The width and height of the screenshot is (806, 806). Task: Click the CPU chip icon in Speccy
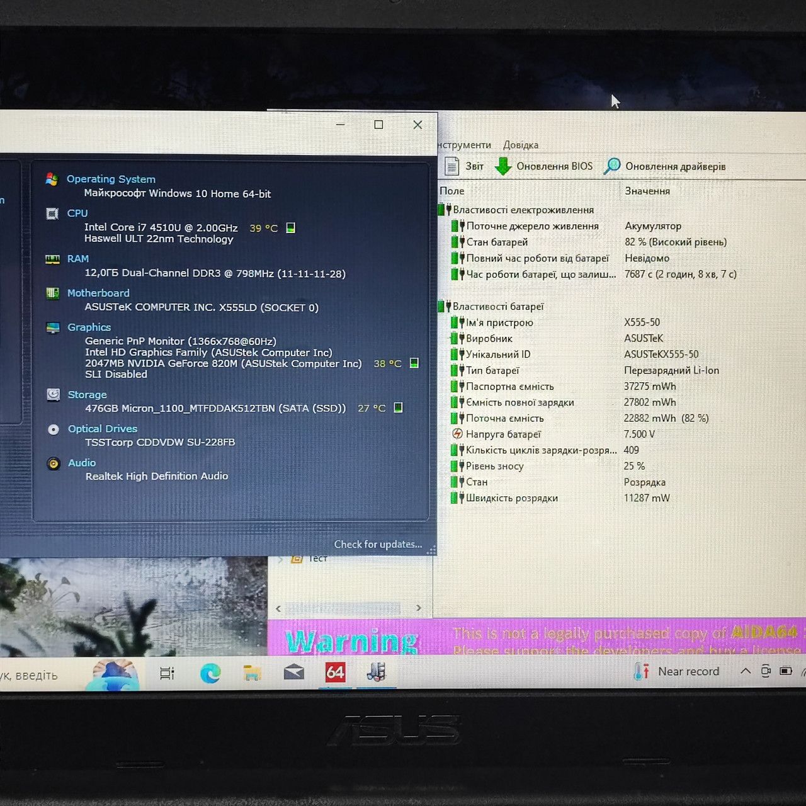52,213
